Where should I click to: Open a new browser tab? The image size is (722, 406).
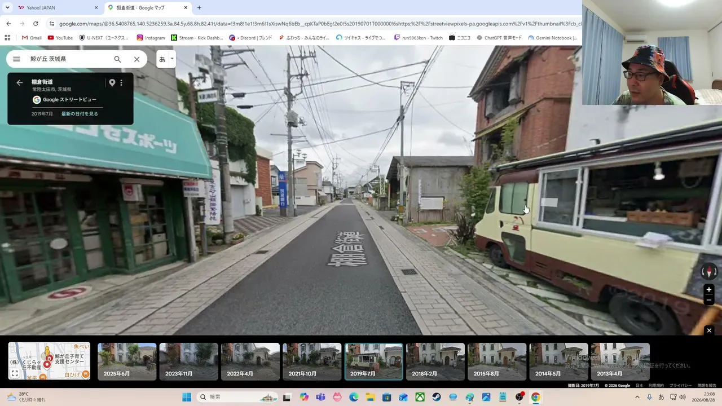[x=199, y=8]
